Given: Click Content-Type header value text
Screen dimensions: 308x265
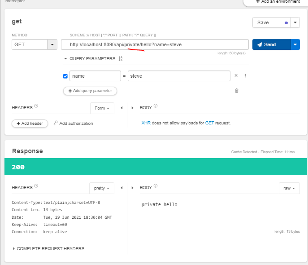Looking at the screenshot, I should (x=72, y=203).
